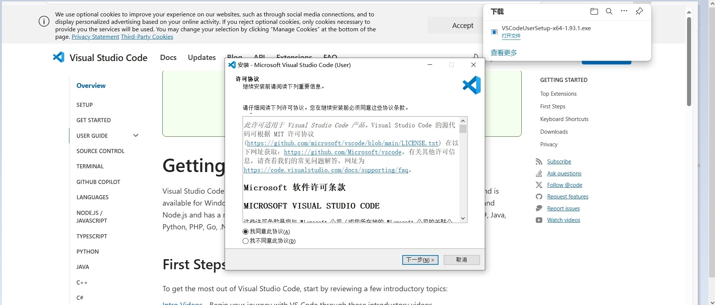Viewport: 715px width, 305px height.
Task: Click Visual Studio Code logo in site header
Action: point(59,57)
